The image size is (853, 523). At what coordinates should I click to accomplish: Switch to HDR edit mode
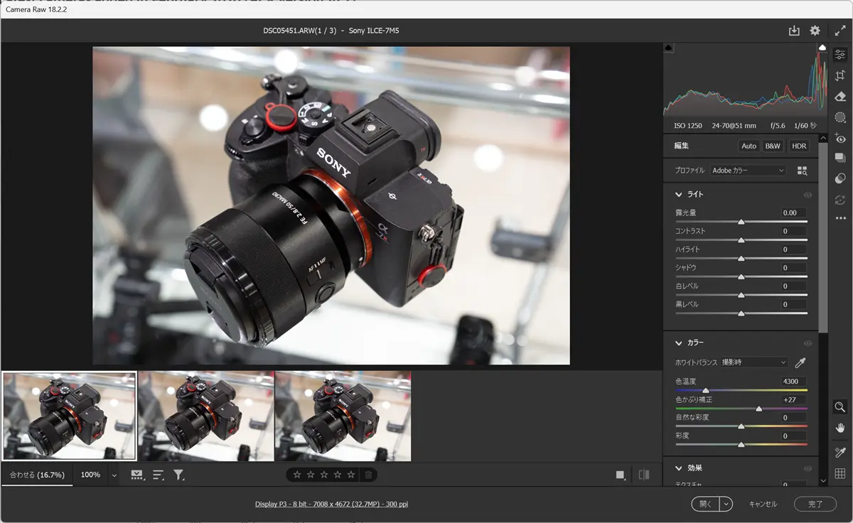(x=799, y=146)
